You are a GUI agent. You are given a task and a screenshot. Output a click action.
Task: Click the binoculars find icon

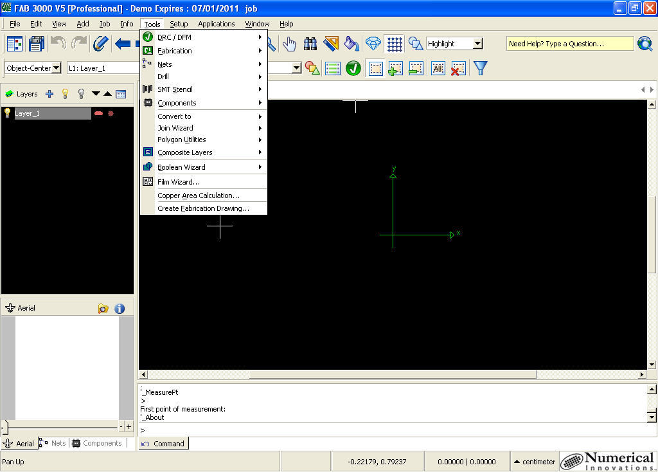(310, 44)
